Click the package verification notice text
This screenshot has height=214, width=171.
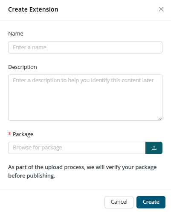click(82, 171)
